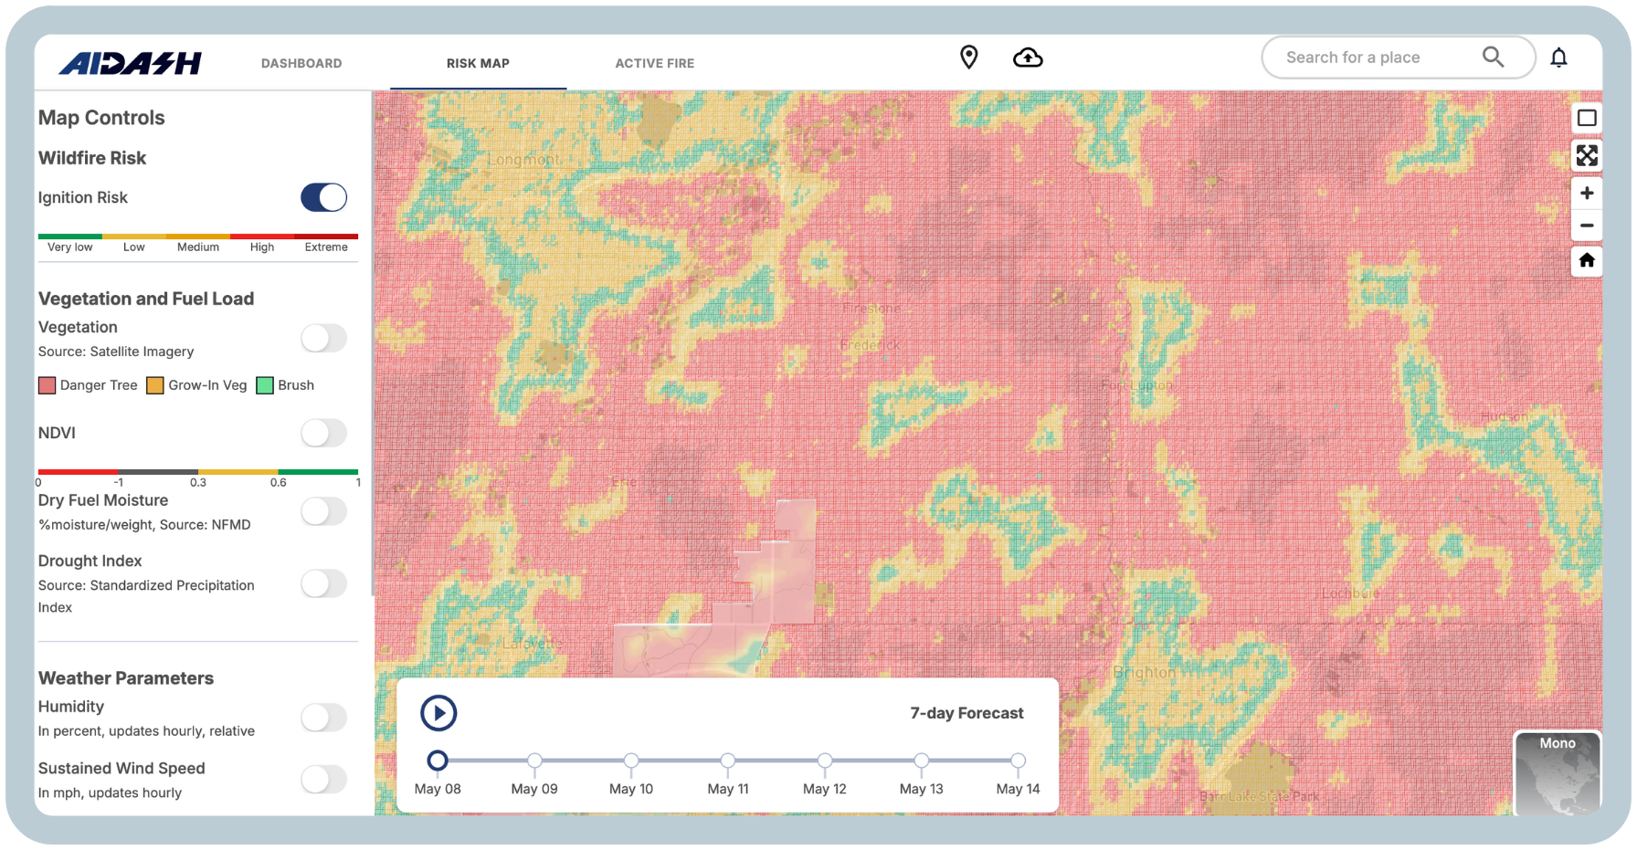The width and height of the screenshot is (1637, 850).
Task: Open the Dashboard tab
Action: click(301, 63)
